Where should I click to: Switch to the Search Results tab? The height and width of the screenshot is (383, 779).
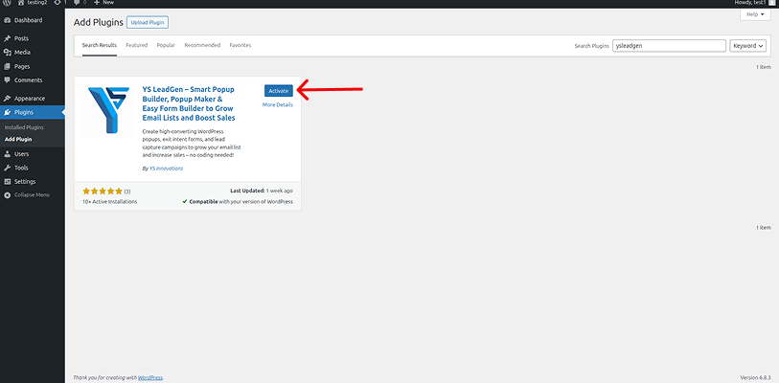(x=100, y=45)
